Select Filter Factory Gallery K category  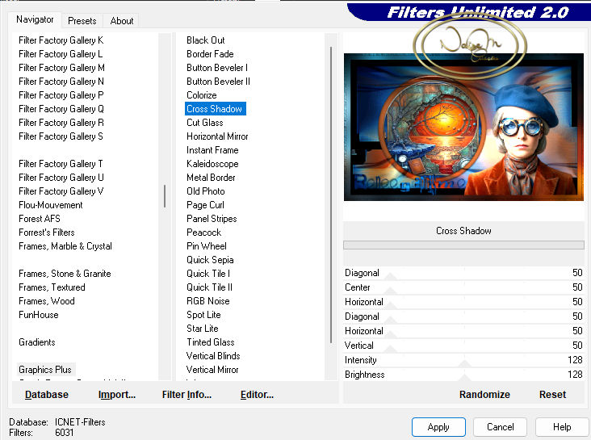(x=61, y=40)
